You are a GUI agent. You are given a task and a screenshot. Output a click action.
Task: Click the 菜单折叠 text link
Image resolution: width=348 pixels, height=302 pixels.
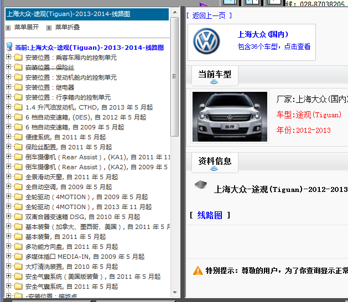click(67, 27)
